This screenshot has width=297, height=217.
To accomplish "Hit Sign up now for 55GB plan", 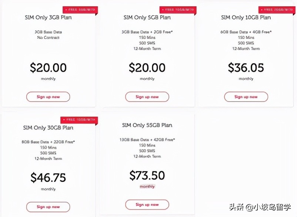I will [x=147, y=204].
